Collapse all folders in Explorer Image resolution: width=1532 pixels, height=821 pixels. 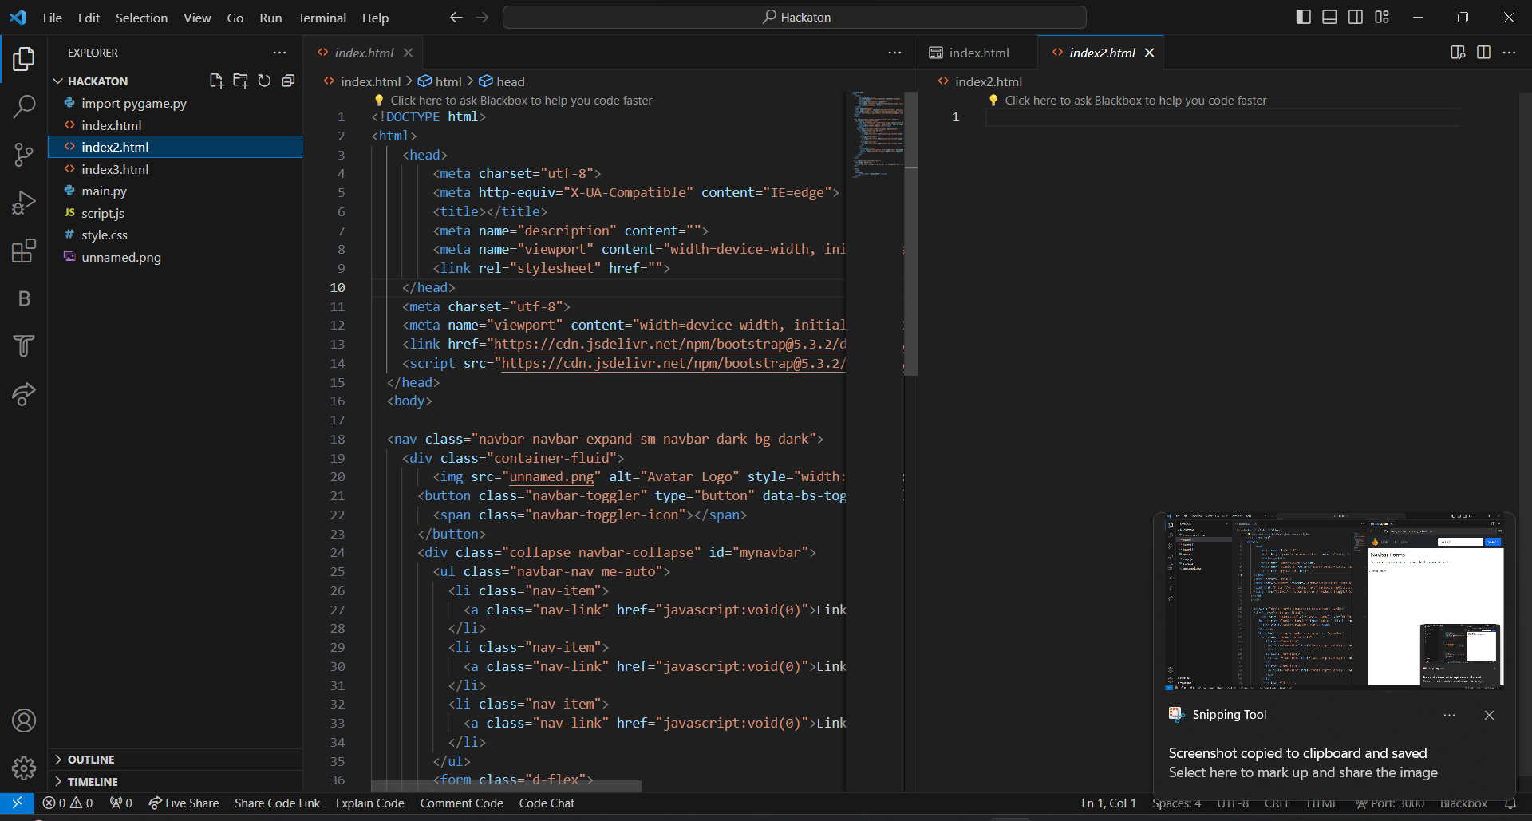(288, 81)
